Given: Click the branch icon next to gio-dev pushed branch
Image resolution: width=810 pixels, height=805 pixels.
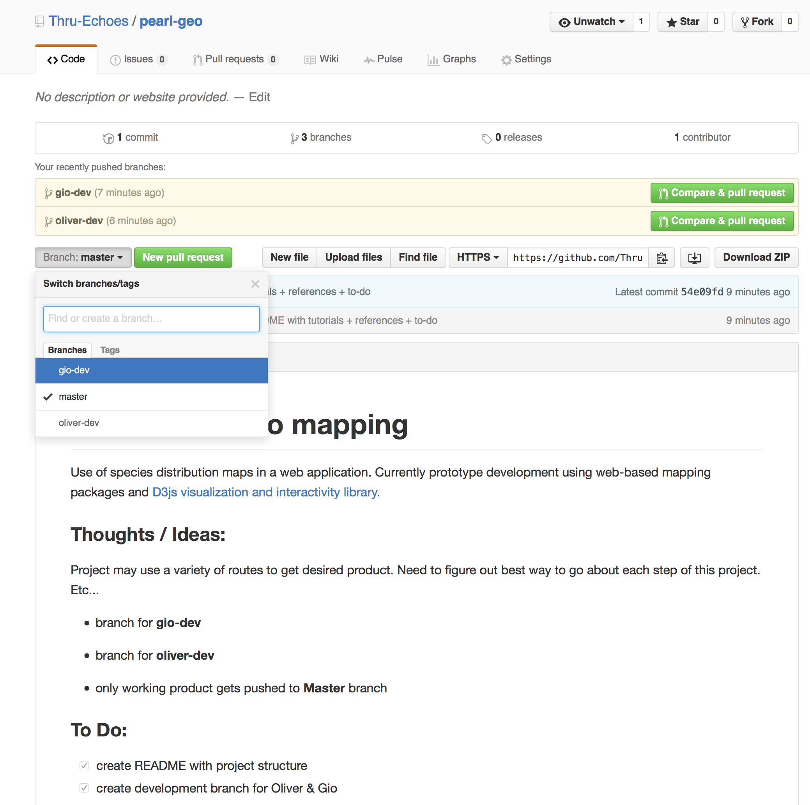Looking at the screenshot, I should pos(48,193).
